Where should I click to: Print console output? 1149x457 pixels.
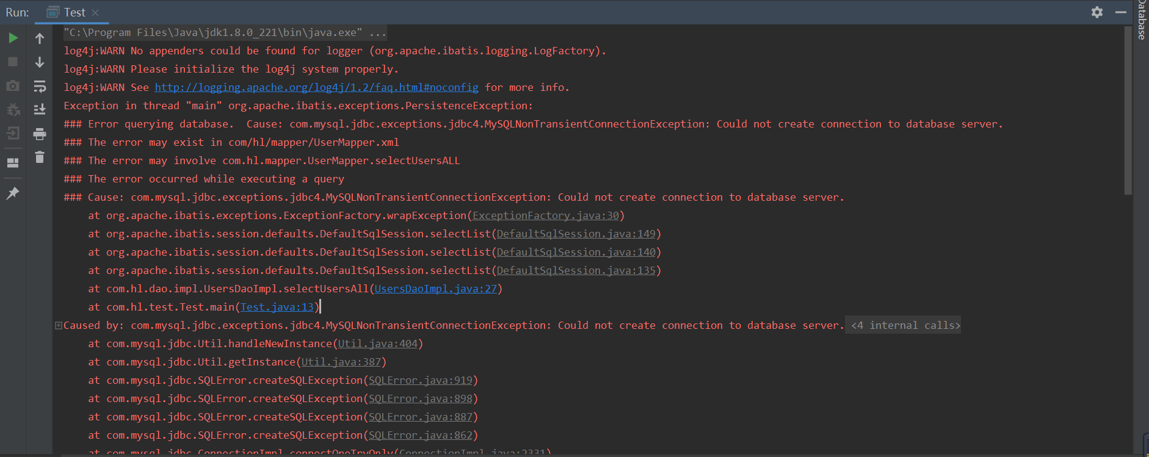[x=40, y=134]
